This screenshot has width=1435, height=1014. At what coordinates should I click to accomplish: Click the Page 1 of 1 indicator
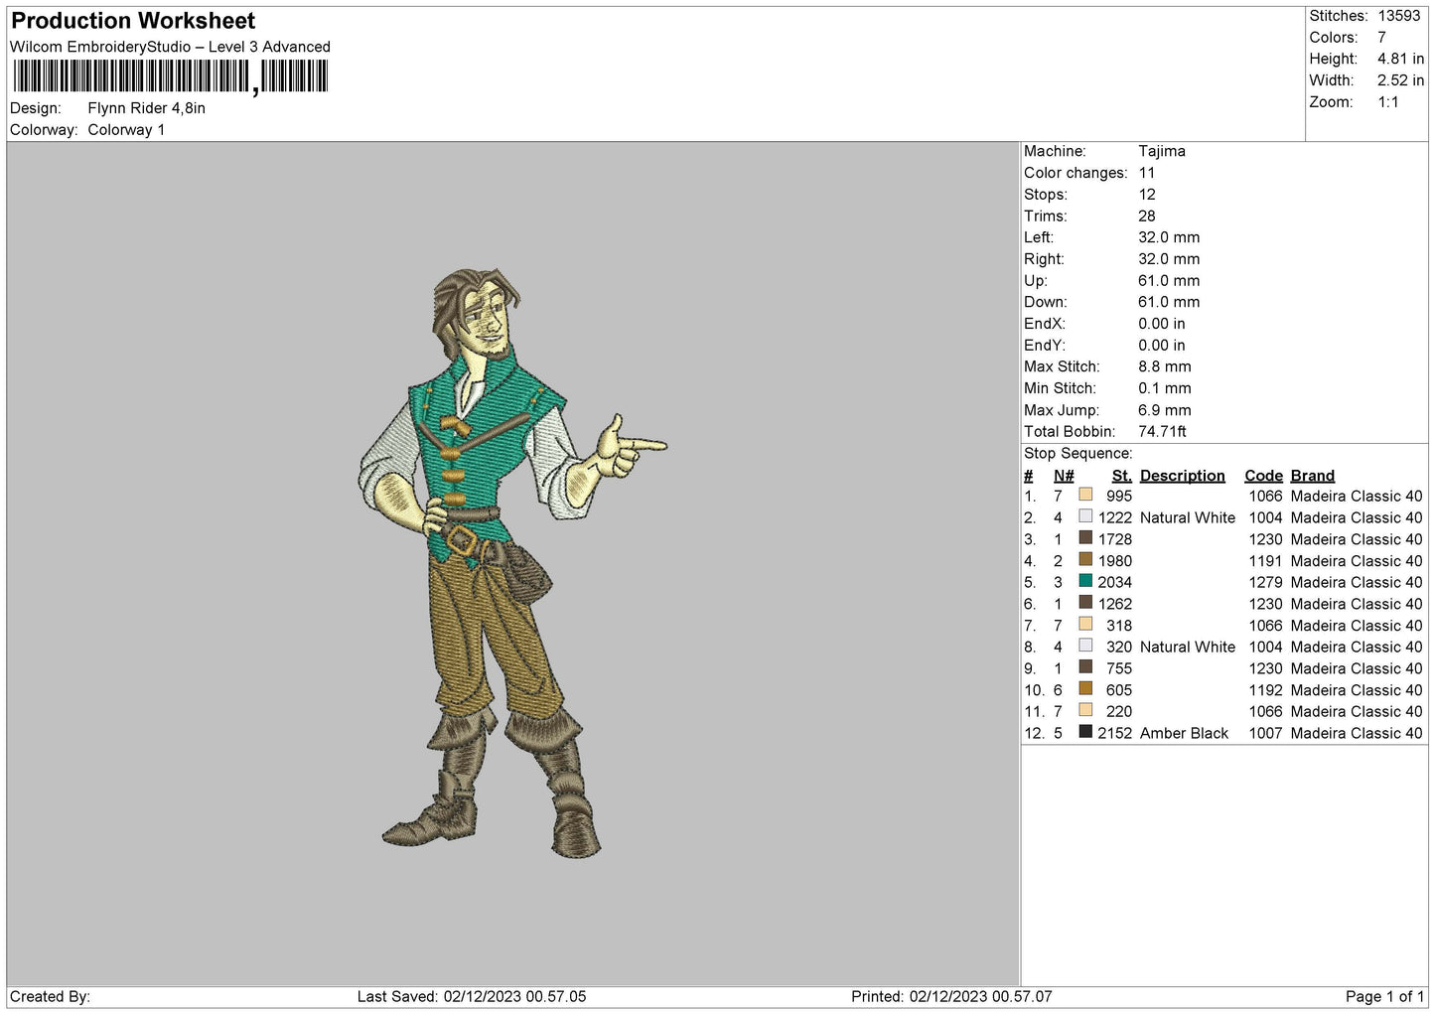(1385, 996)
